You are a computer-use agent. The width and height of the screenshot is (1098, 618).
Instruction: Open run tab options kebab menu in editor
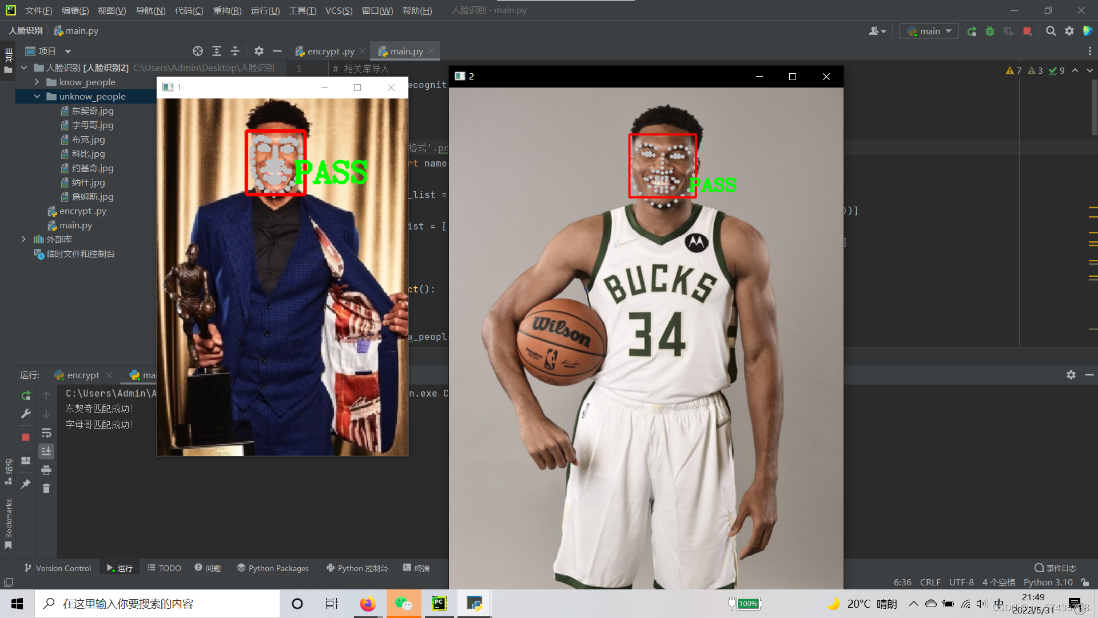coord(1089,51)
